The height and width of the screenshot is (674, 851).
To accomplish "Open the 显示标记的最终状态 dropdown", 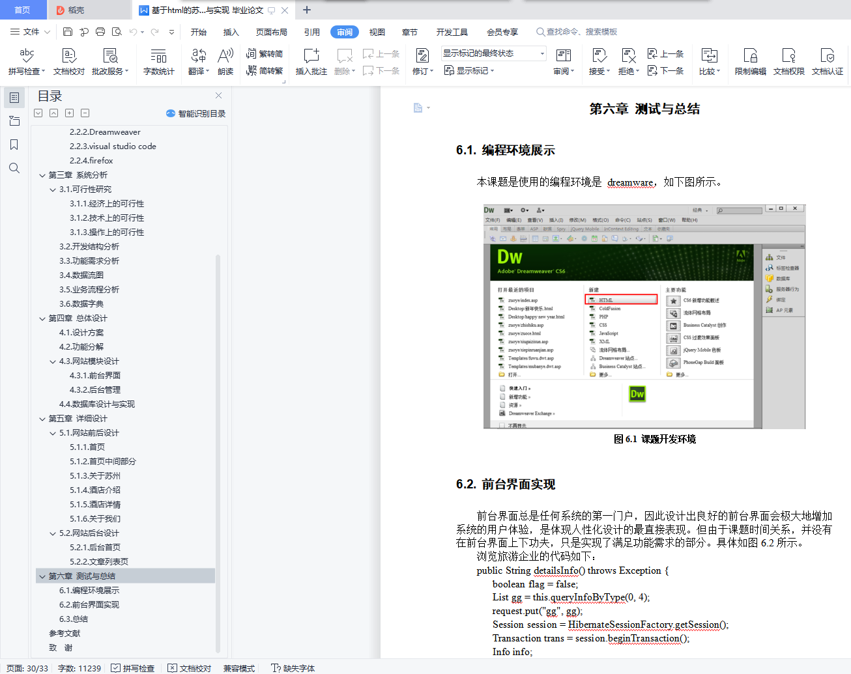I will point(493,53).
